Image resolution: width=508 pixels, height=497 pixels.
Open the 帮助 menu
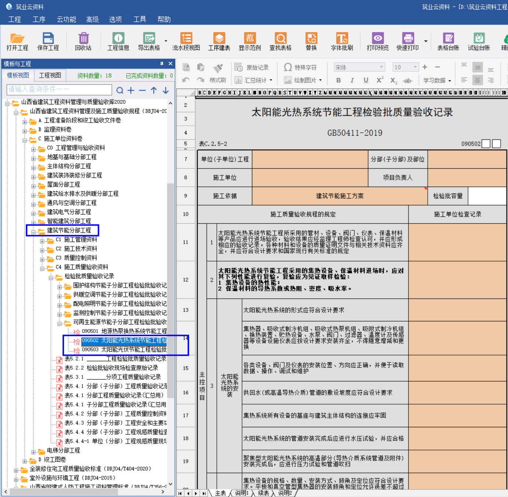tap(164, 19)
